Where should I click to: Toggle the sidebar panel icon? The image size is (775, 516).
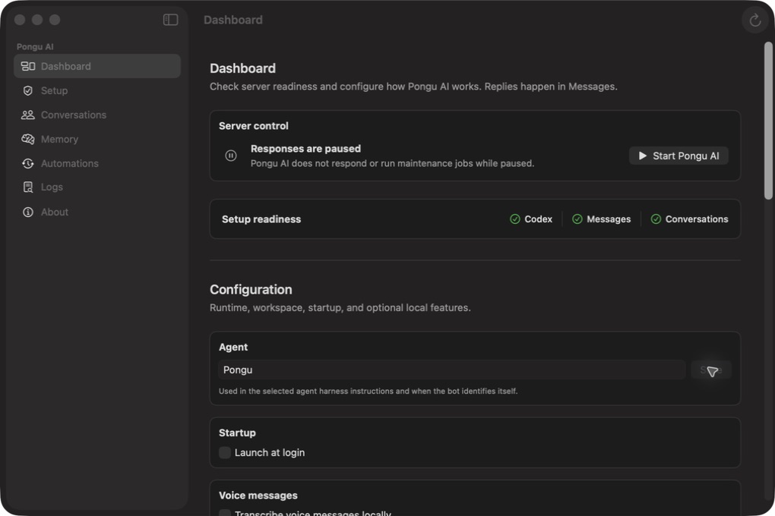click(x=170, y=20)
